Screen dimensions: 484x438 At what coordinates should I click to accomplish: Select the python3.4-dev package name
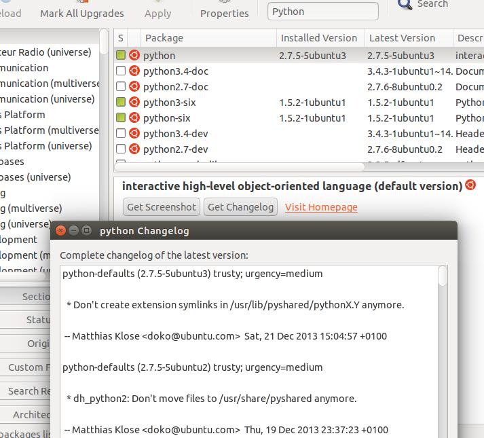[176, 134]
